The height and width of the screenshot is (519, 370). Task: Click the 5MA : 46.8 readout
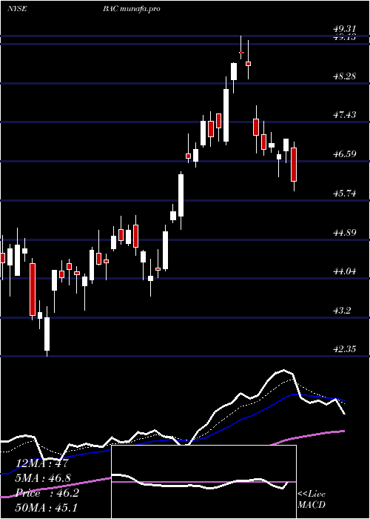tap(43, 478)
